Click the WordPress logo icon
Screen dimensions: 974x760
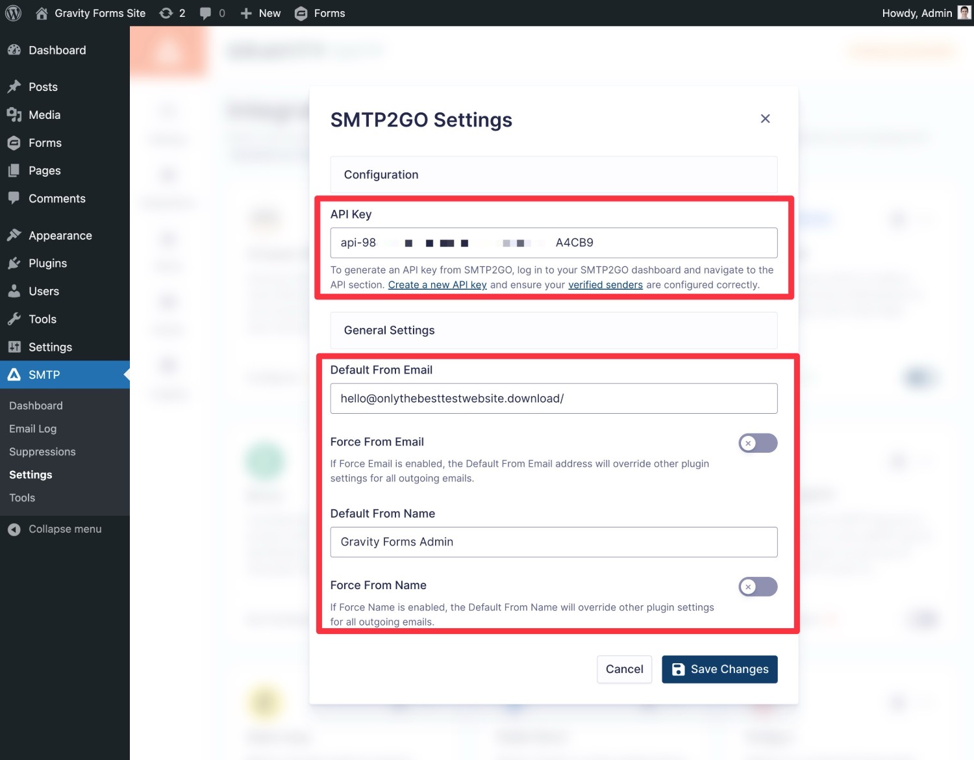13,13
